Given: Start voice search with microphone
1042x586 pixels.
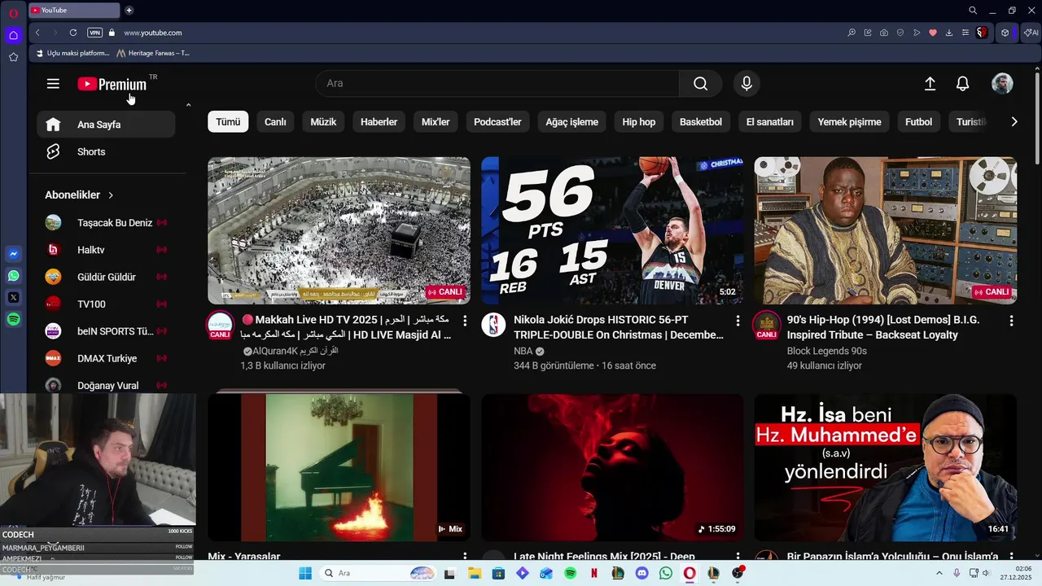Looking at the screenshot, I should pyautogui.click(x=746, y=83).
